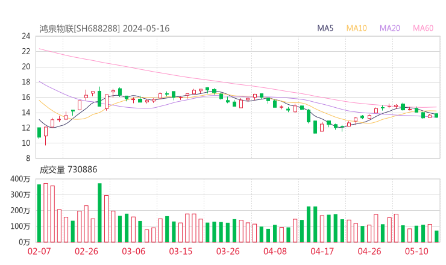Click the 03-15 date label
Viewport: 446px width, 265px height.
(x=181, y=251)
